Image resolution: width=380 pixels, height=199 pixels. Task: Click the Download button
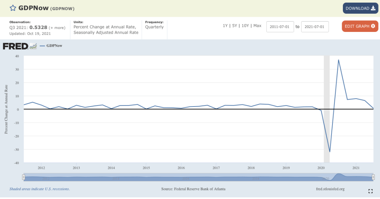(360, 8)
